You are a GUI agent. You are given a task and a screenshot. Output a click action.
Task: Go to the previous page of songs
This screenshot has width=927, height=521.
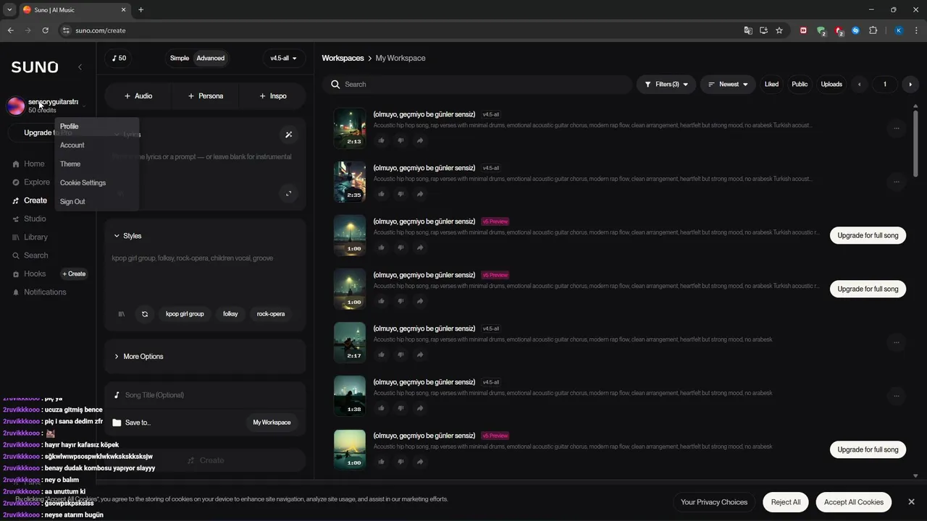pyautogui.click(x=860, y=85)
